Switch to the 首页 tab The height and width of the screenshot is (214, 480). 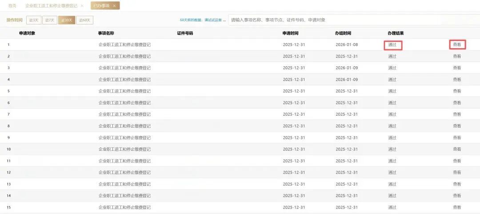[12, 6]
